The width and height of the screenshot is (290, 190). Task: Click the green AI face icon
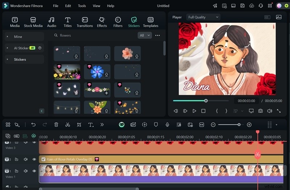pyautogui.click(x=121, y=125)
